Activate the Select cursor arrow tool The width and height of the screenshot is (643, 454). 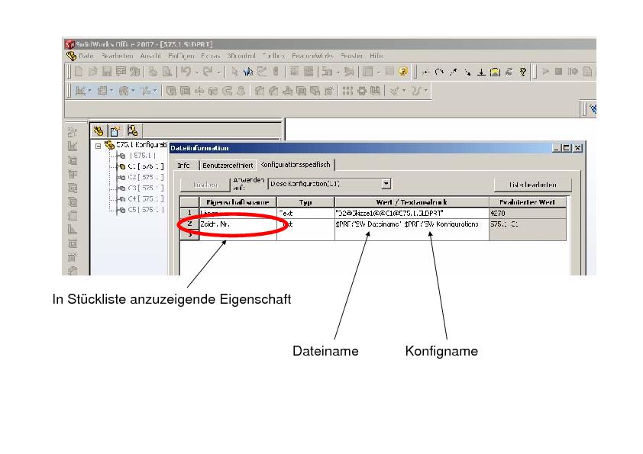(234, 72)
